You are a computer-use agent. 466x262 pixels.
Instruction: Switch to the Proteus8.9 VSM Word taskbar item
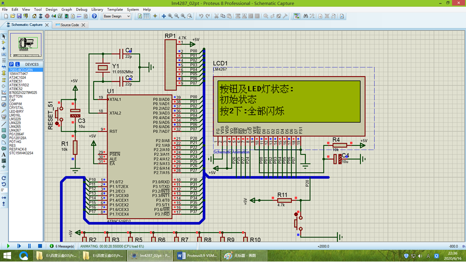click(197, 255)
